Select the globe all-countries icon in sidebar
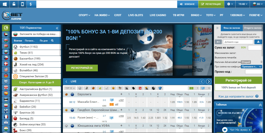Screen dimensions: 265x133 [5, 28]
